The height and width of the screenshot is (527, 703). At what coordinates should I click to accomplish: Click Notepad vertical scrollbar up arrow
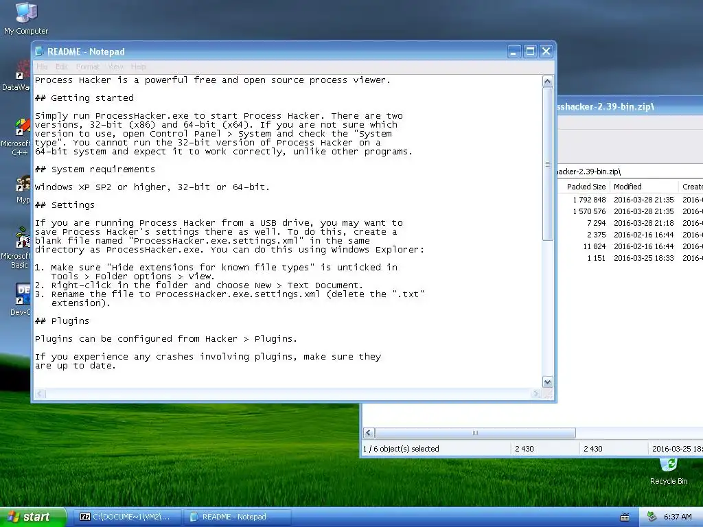(547, 81)
